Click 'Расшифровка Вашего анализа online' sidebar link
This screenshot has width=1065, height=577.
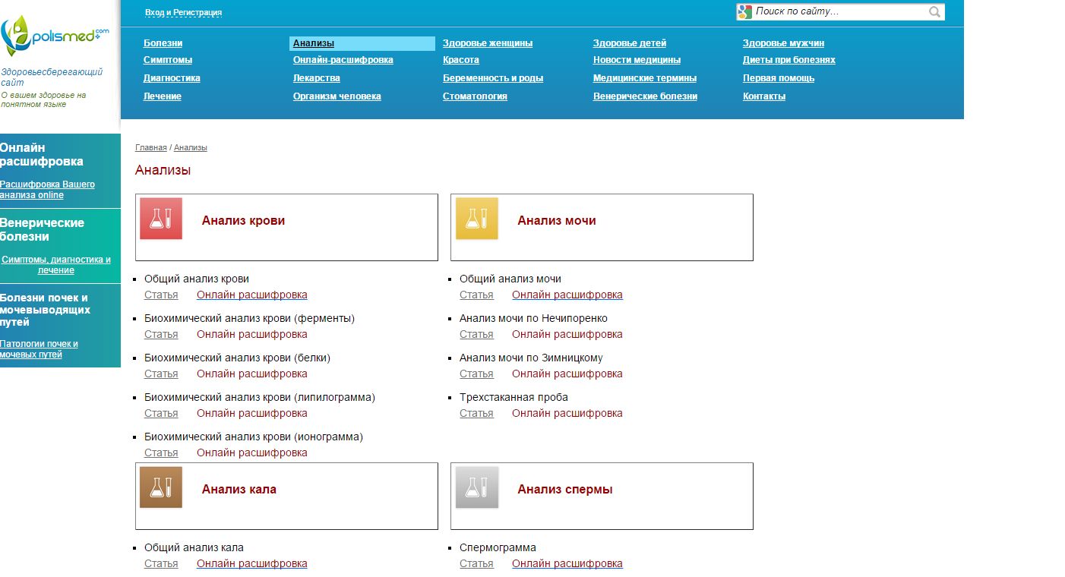[47, 190]
